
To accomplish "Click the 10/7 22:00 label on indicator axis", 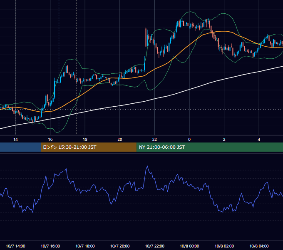I will point(155,246).
